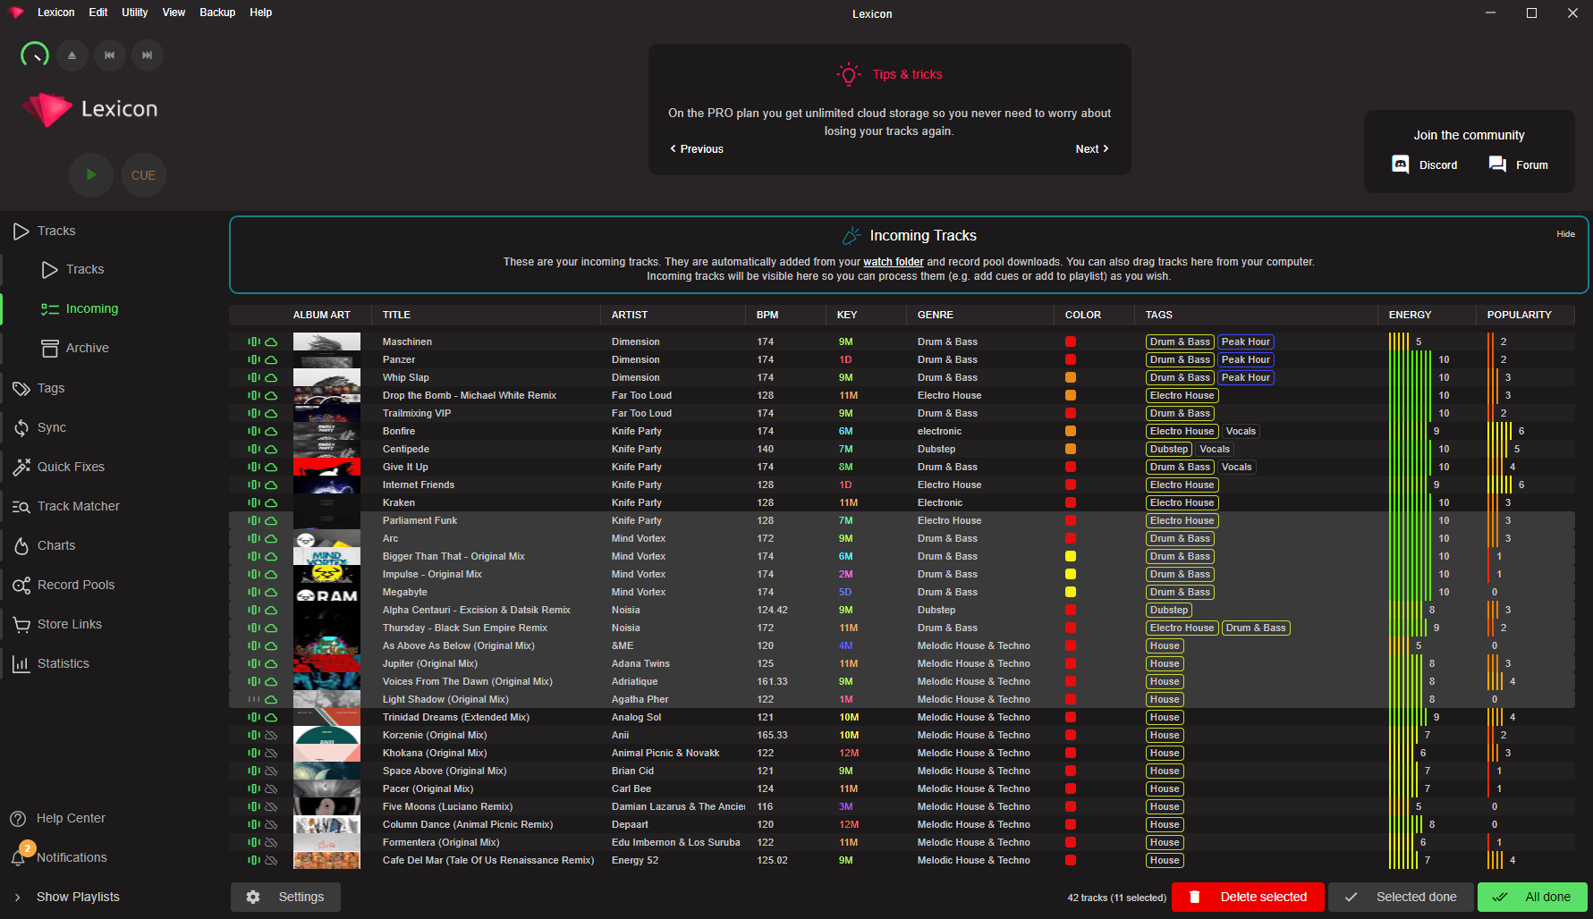Image resolution: width=1593 pixels, height=919 pixels.
Task: Select the track Trinidad Dreams (Extended Mix)
Action: pyautogui.click(x=902, y=717)
